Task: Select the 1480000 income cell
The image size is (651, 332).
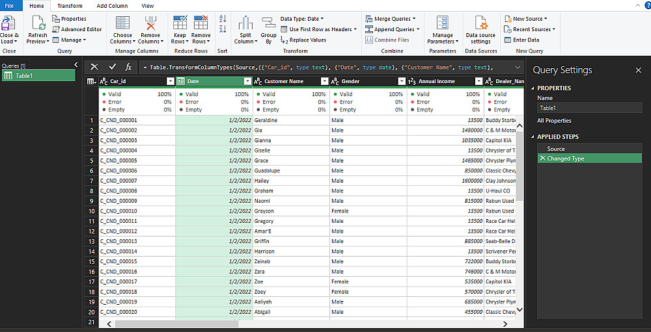Action: pyautogui.click(x=445, y=130)
